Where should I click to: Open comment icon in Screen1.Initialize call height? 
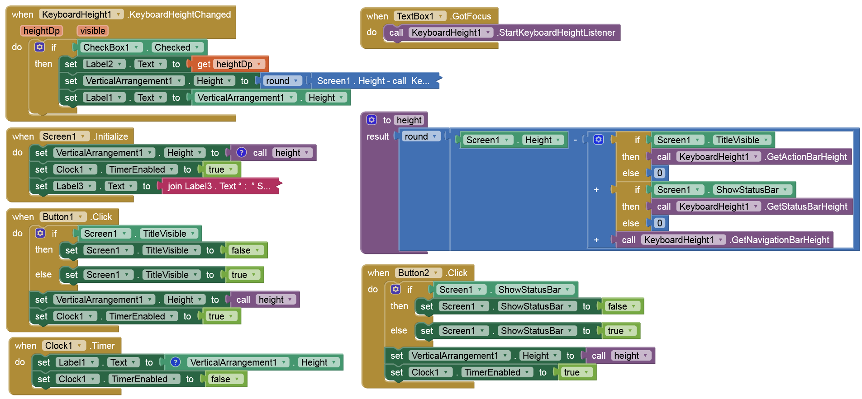pyautogui.click(x=242, y=153)
